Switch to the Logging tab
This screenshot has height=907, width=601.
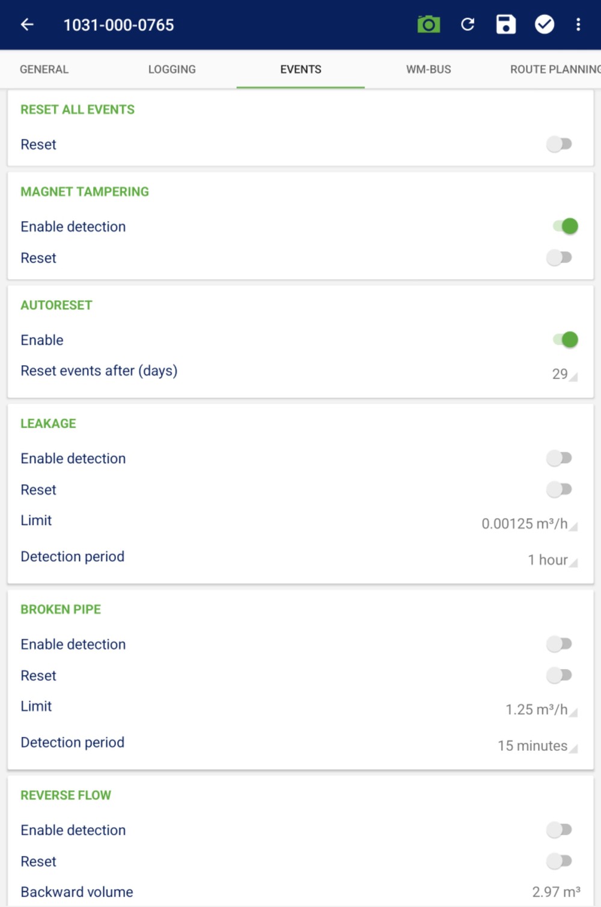[x=172, y=70]
